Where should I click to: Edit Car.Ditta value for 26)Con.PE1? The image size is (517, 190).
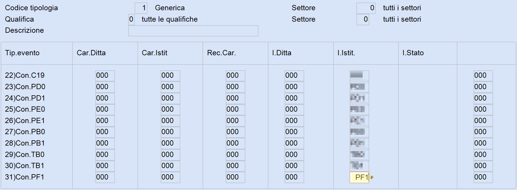[x=105, y=121]
